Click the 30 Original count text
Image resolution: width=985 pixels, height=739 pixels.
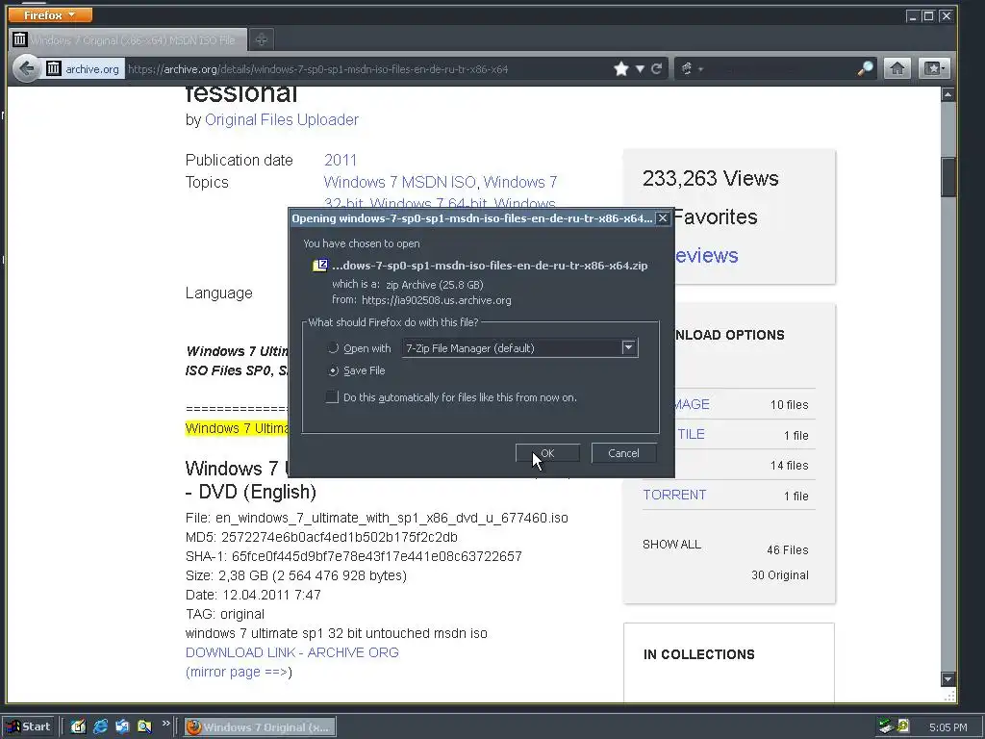tap(779, 575)
